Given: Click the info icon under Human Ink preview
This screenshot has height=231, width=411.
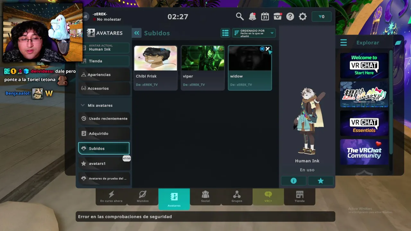Looking at the screenshot, I should coord(293,181).
